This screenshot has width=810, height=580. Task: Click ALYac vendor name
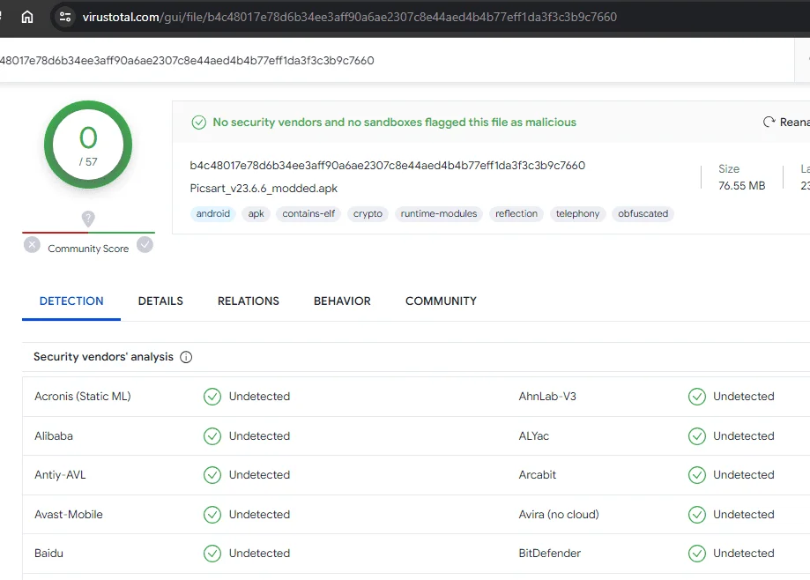[533, 436]
